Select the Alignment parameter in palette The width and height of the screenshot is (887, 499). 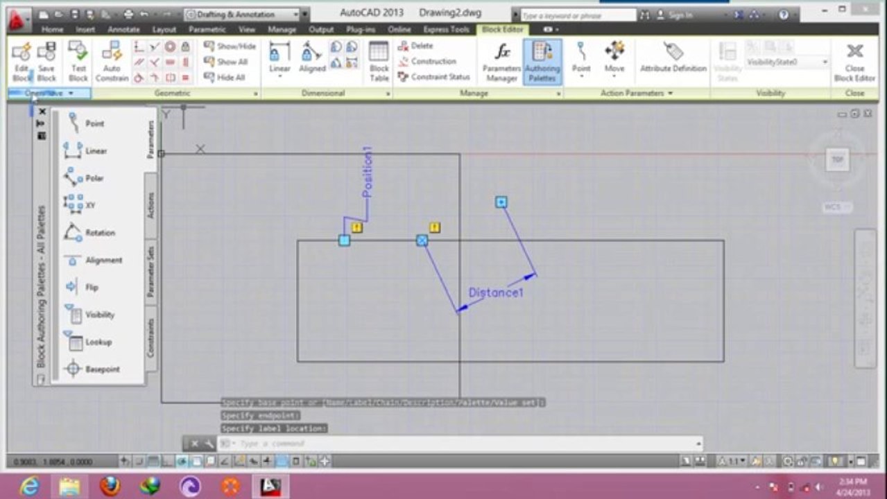pos(94,260)
